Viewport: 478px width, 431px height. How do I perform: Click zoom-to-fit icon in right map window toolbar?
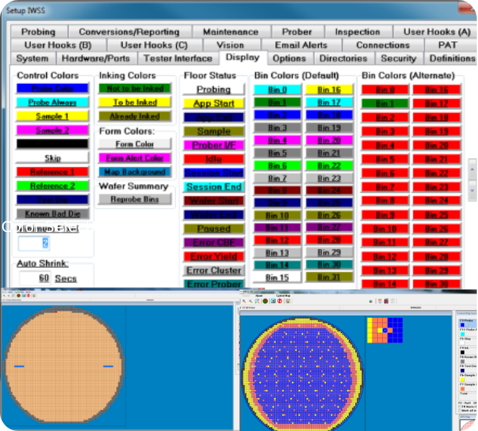click(x=257, y=301)
